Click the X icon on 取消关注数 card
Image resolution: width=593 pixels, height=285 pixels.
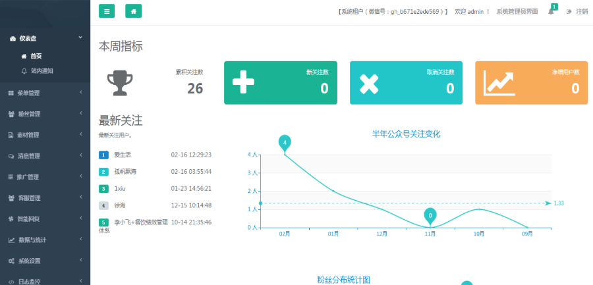(x=369, y=83)
